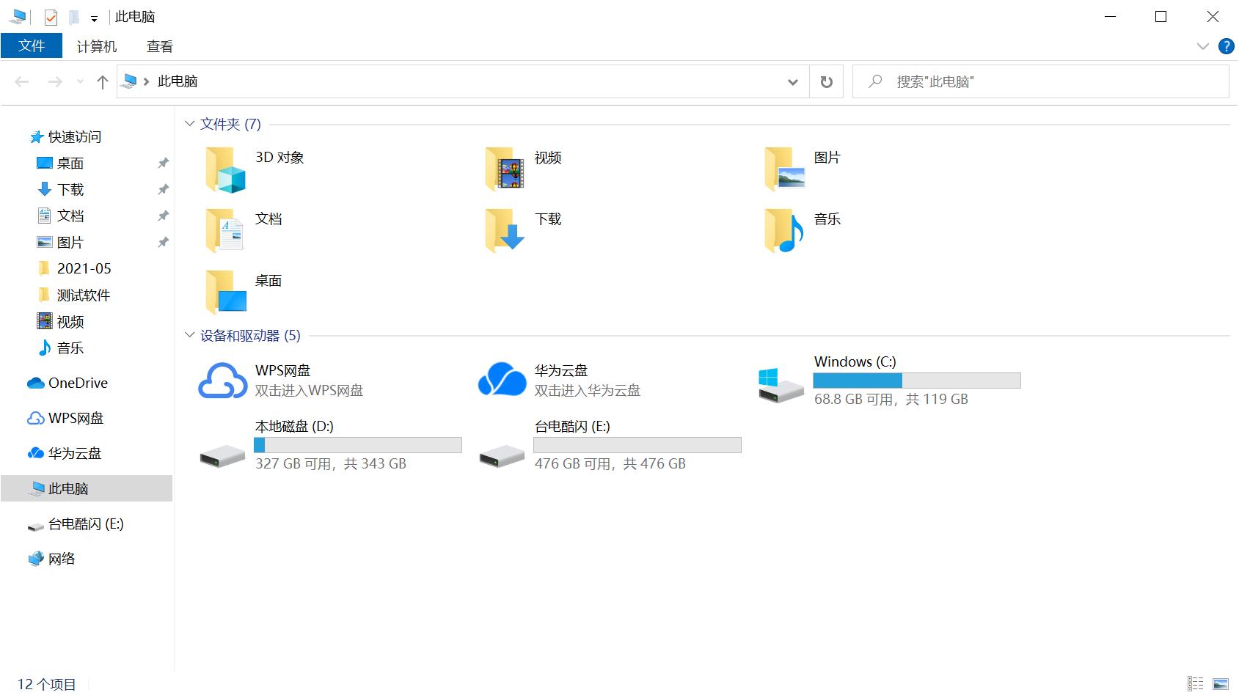
Task: Click the 此电脑 breadcrumb in address bar
Action: 178,81
